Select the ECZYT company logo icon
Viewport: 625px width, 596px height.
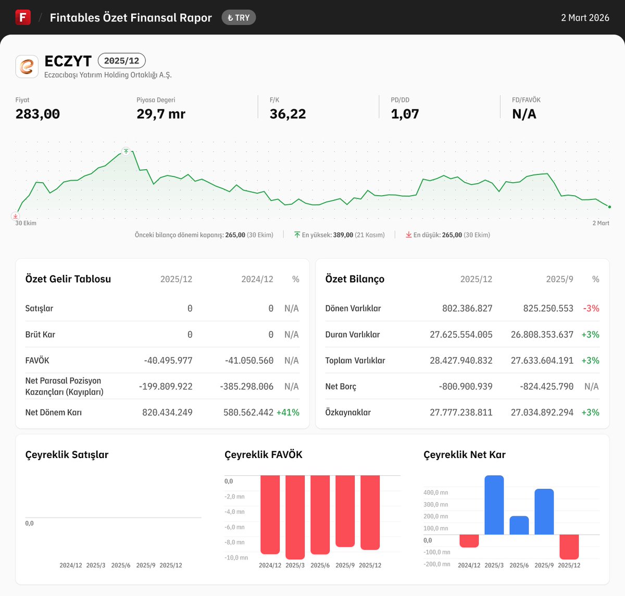[x=27, y=66]
